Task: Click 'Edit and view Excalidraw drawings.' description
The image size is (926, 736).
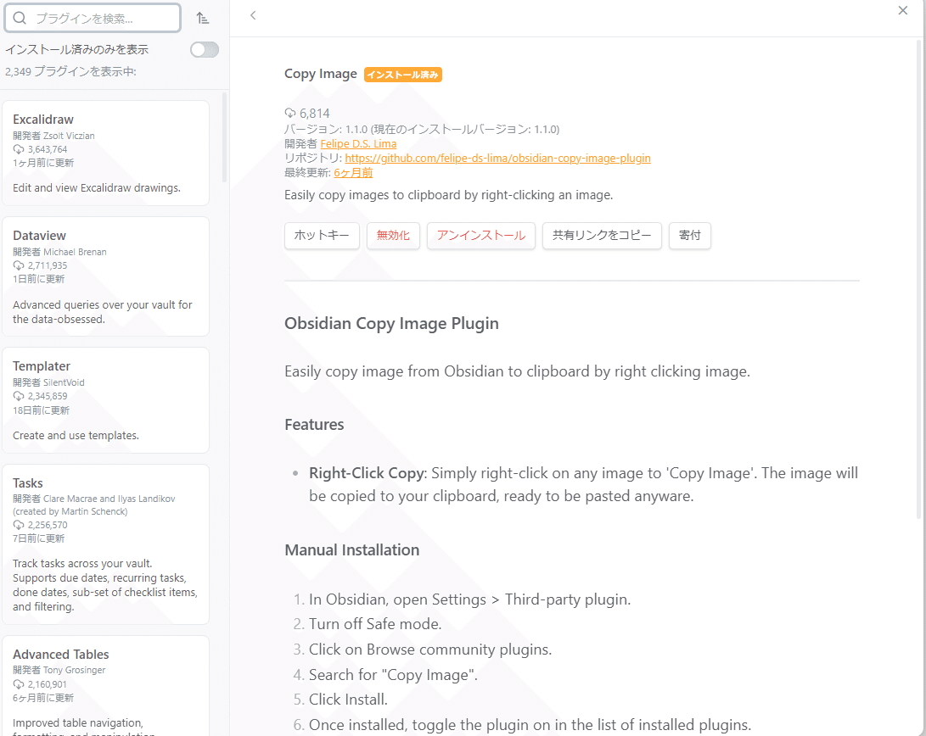Action: 97,188
